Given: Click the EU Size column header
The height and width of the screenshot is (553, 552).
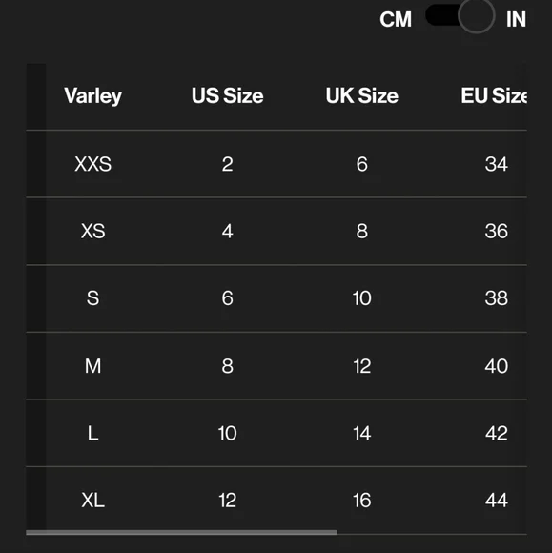Looking at the screenshot, I should coord(494,95).
